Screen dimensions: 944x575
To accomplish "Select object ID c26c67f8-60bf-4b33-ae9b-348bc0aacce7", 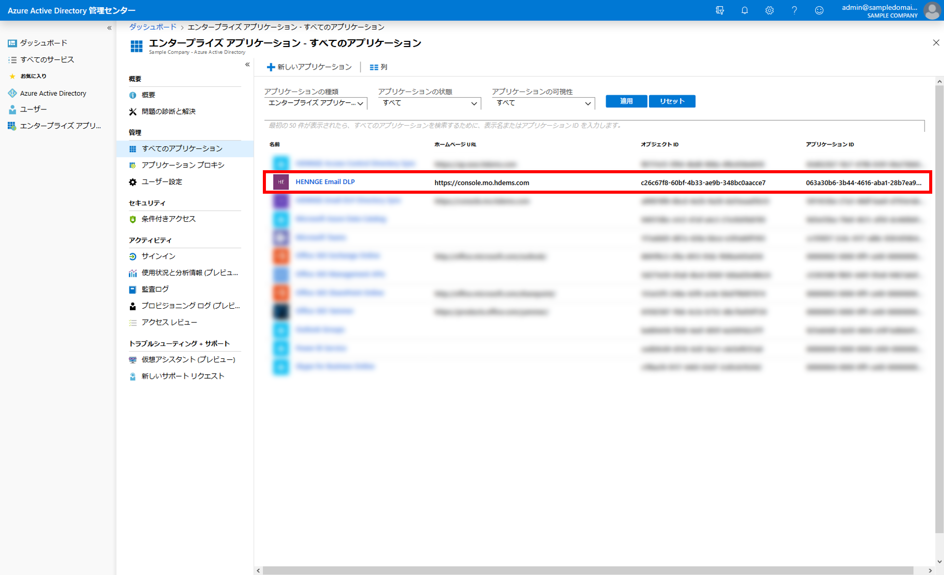I will click(703, 182).
